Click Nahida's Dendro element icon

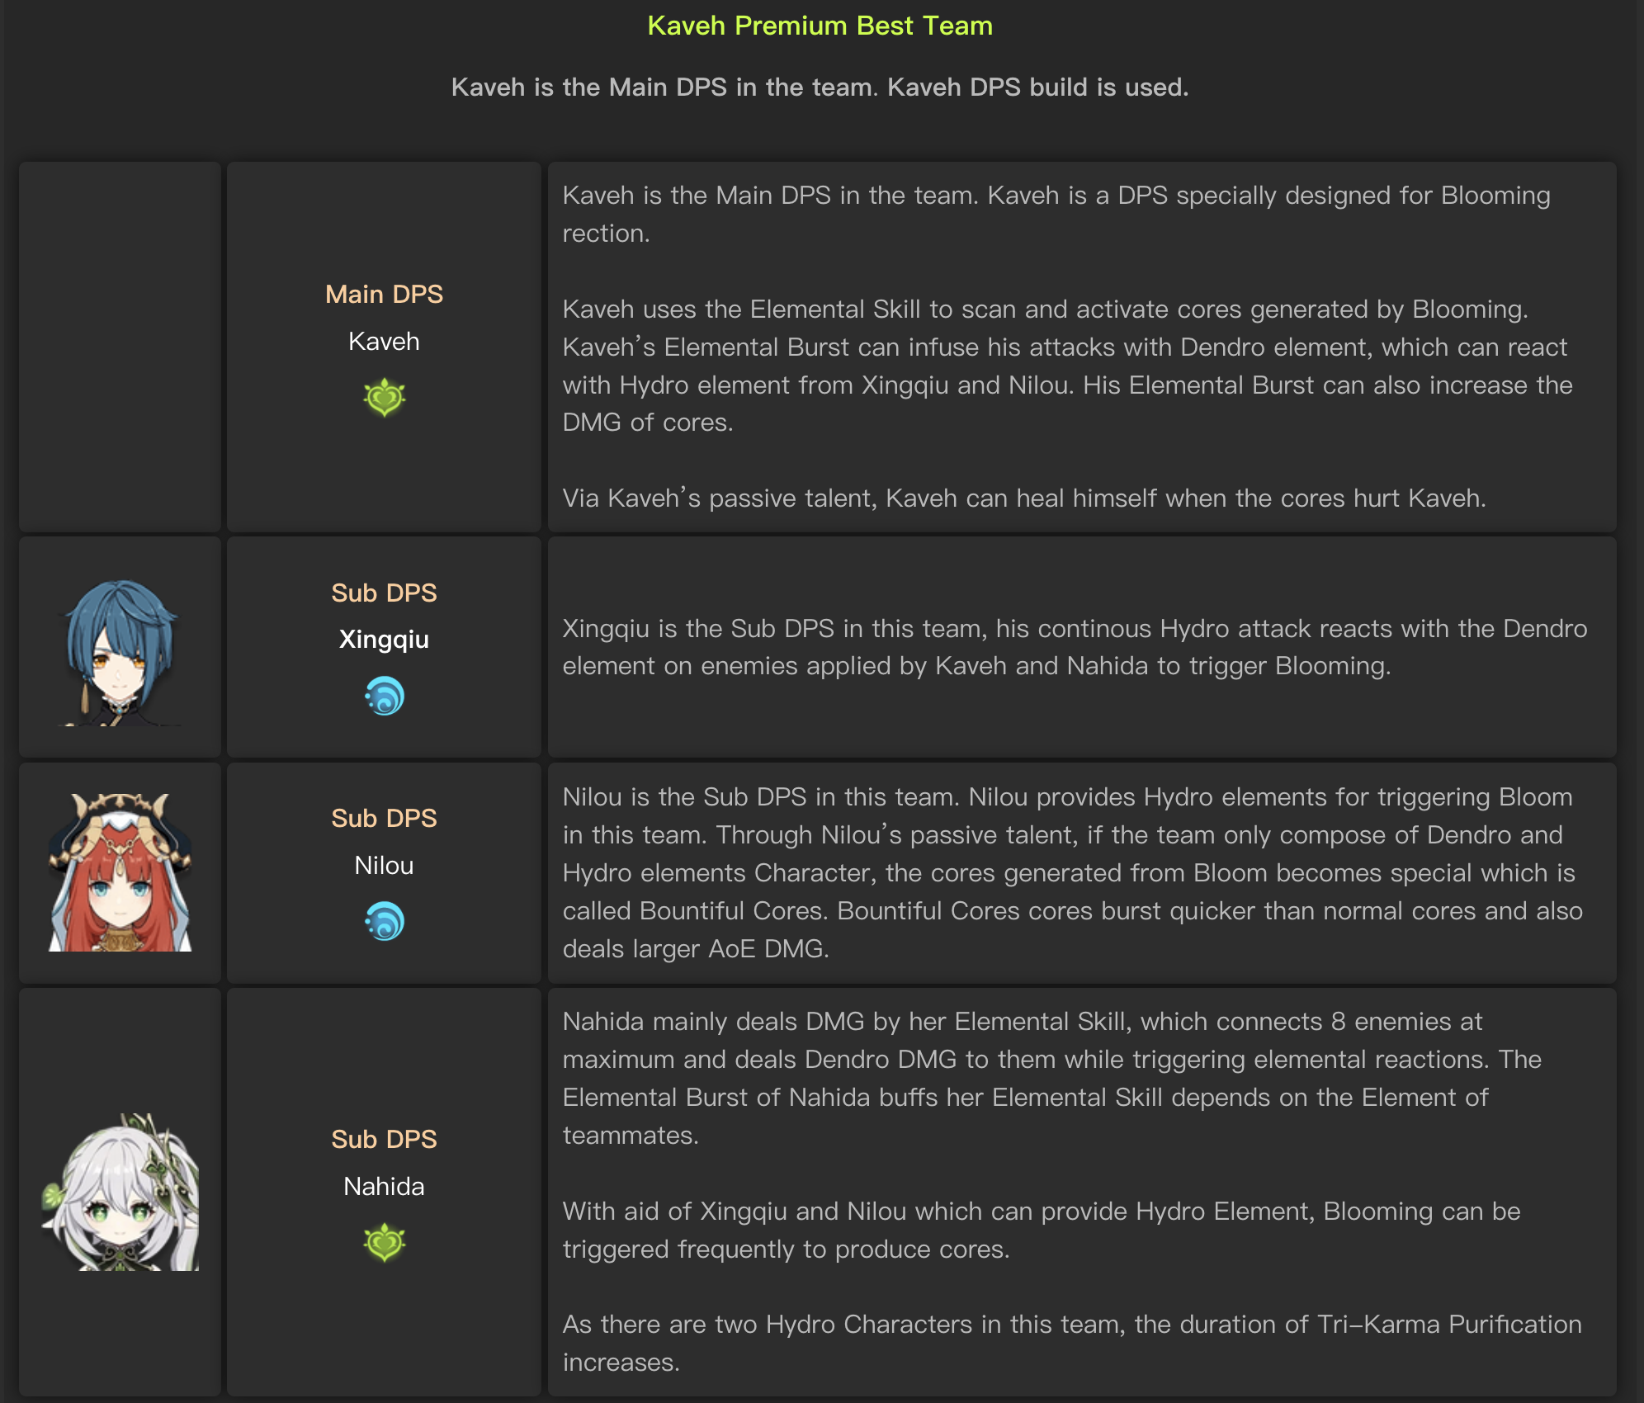[x=384, y=1243]
